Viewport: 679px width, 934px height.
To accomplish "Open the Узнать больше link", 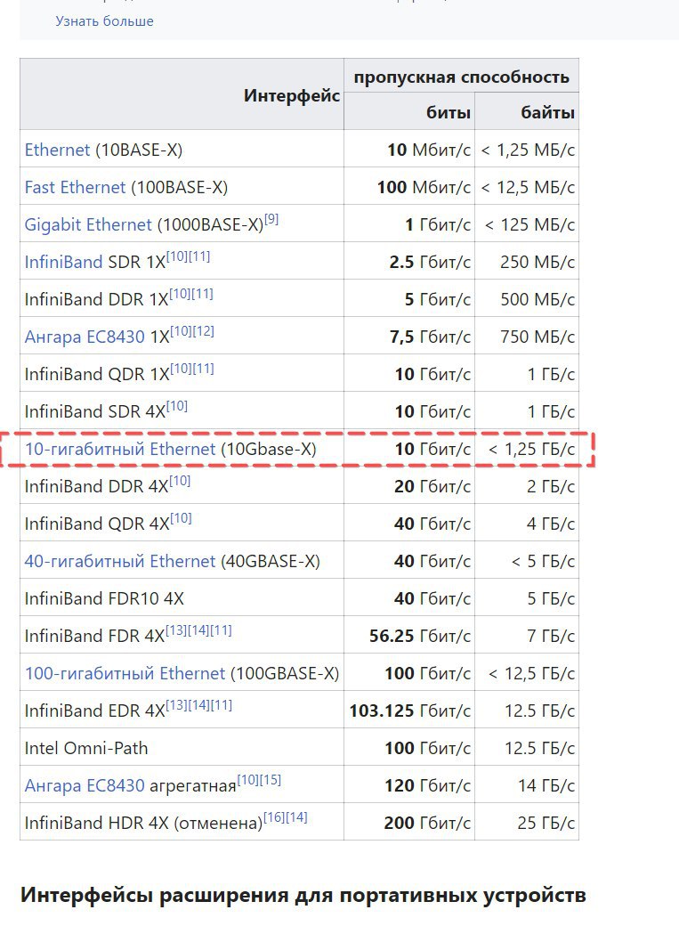I will point(104,21).
